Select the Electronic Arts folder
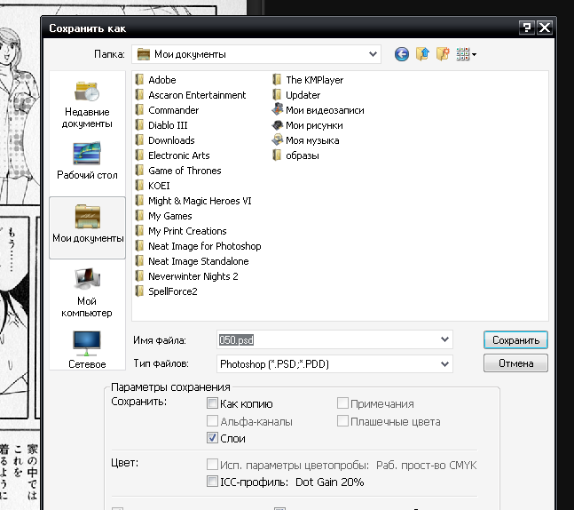This screenshot has width=574, height=510. [x=172, y=155]
